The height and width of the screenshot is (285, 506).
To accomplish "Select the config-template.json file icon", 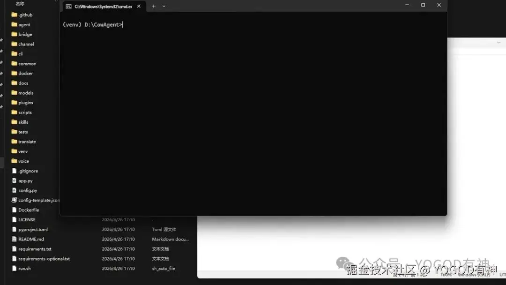I will click(14, 200).
